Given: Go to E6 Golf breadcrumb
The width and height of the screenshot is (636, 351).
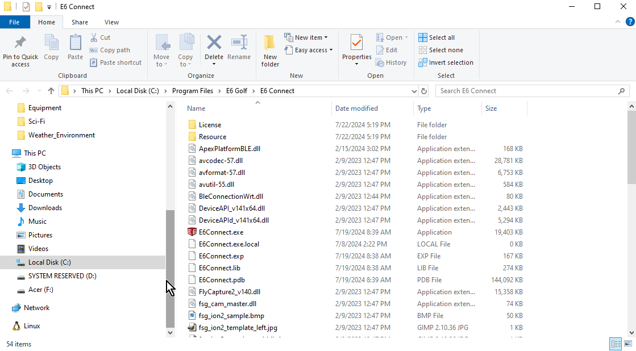Looking at the screenshot, I should click(236, 91).
